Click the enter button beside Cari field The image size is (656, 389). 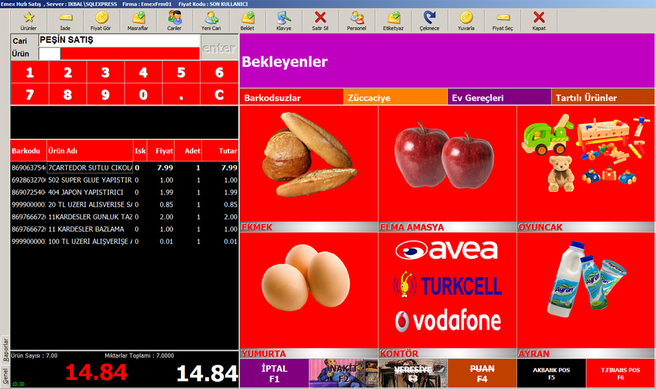point(219,47)
